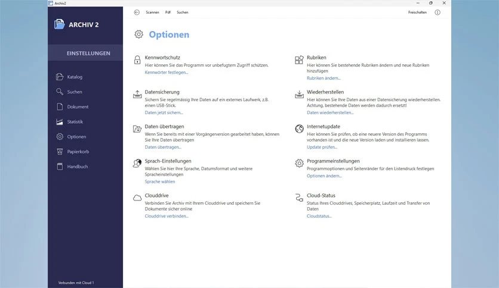Click the Daten übertragen... link
This screenshot has height=288, width=499.
pos(163,147)
